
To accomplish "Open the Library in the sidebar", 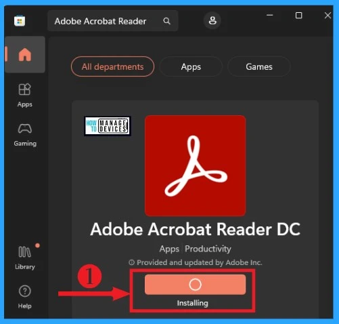I will coord(25,258).
